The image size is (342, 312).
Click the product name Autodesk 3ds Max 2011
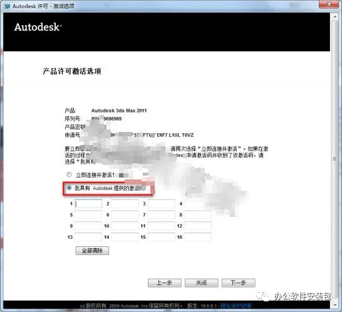119,111
